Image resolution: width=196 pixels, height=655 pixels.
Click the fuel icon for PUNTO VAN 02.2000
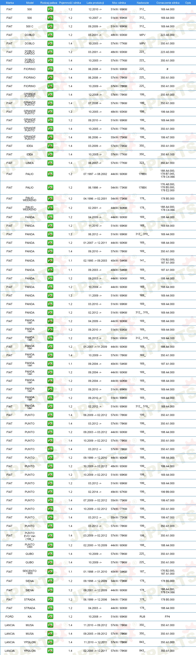(50, 545)
